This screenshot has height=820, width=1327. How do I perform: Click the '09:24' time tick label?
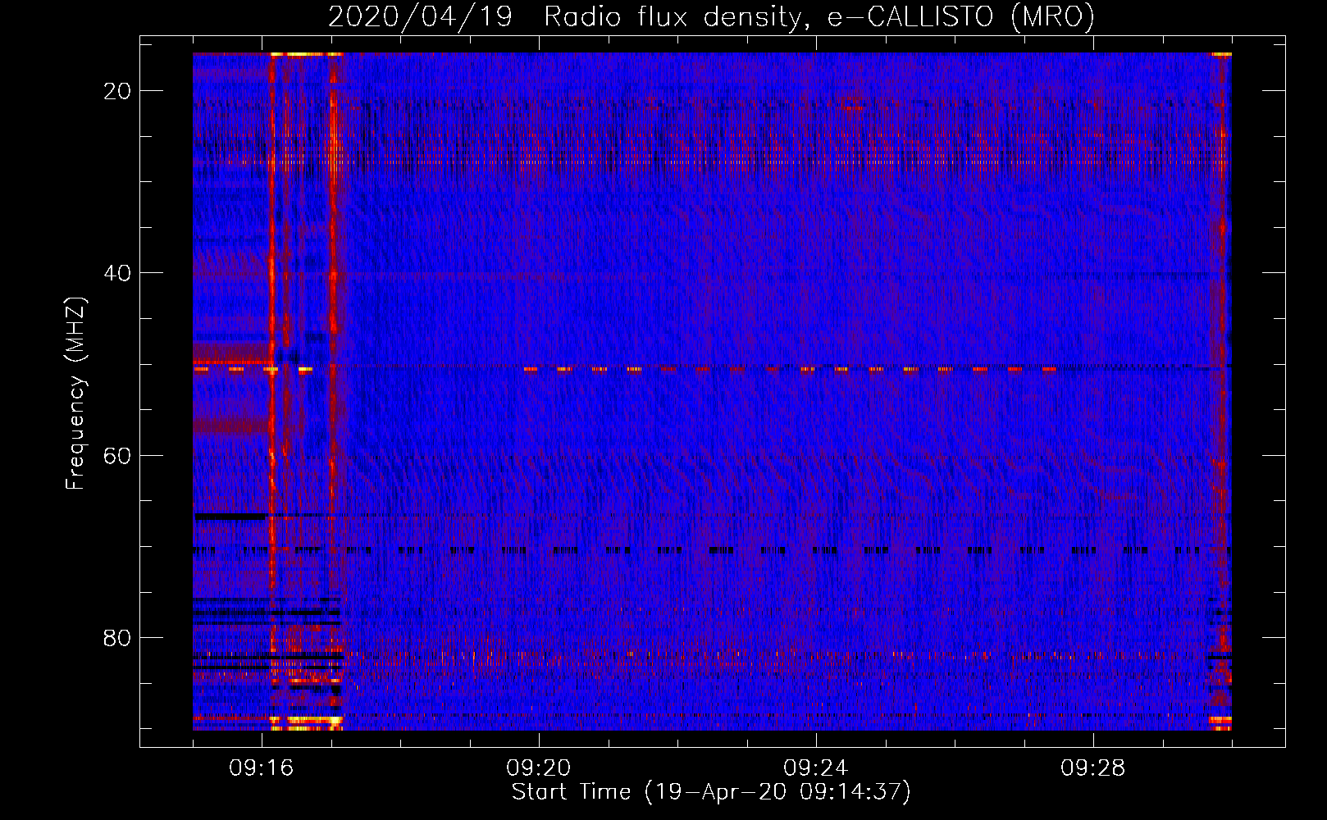tap(816, 768)
